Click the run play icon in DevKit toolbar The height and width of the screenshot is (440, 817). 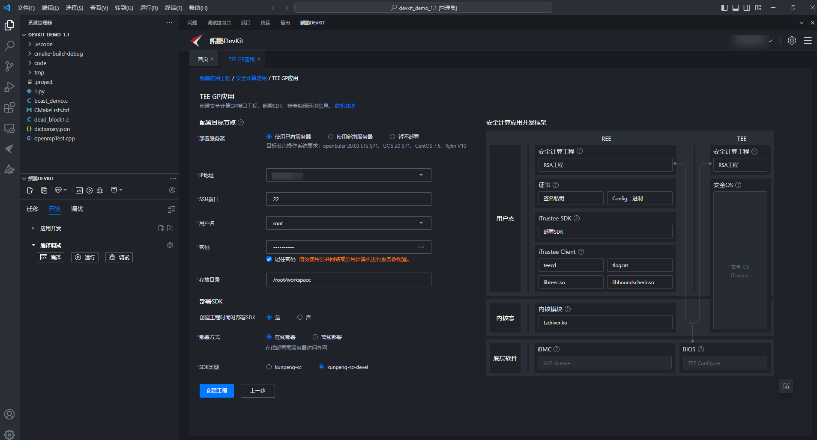90,190
